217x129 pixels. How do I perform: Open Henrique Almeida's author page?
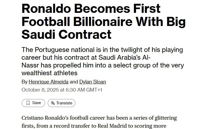(48, 82)
